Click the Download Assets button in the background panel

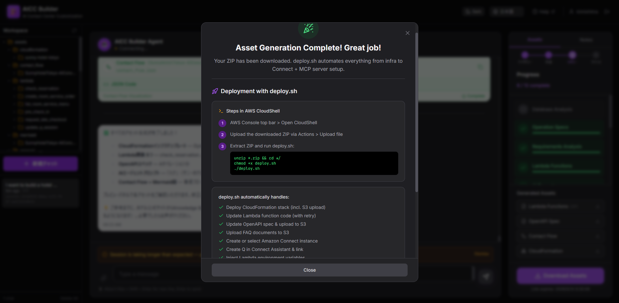coord(560,276)
